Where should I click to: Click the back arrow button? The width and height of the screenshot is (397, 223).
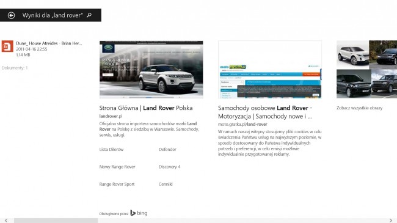11,15
